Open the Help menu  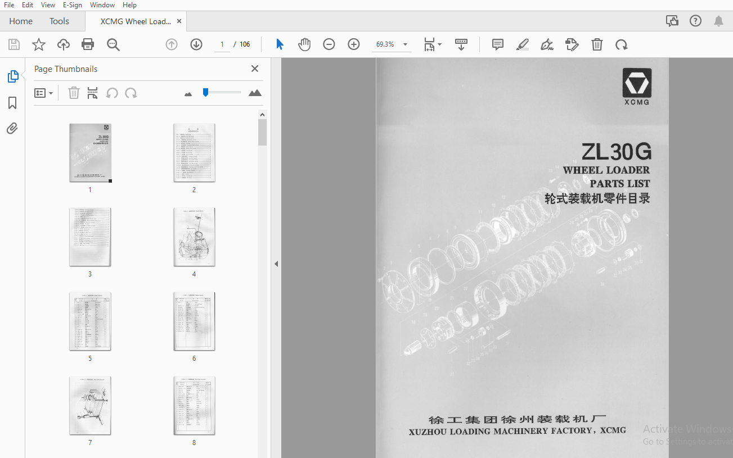pyautogui.click(x=129, y=5)
